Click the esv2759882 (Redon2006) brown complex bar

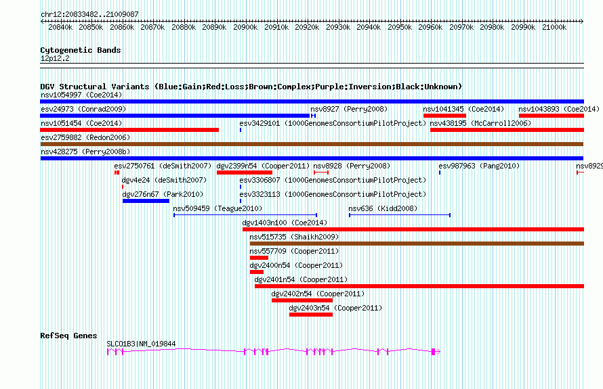point(312,144)
